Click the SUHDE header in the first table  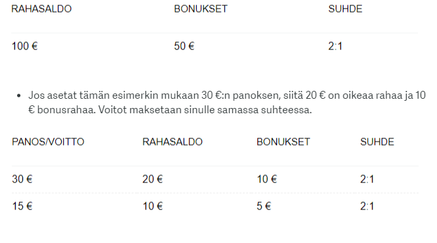(x=345, y=9)
